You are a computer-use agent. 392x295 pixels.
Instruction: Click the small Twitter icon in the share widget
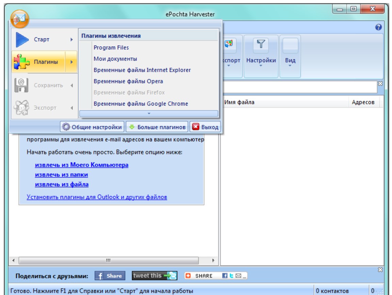(x=231, y=276)
